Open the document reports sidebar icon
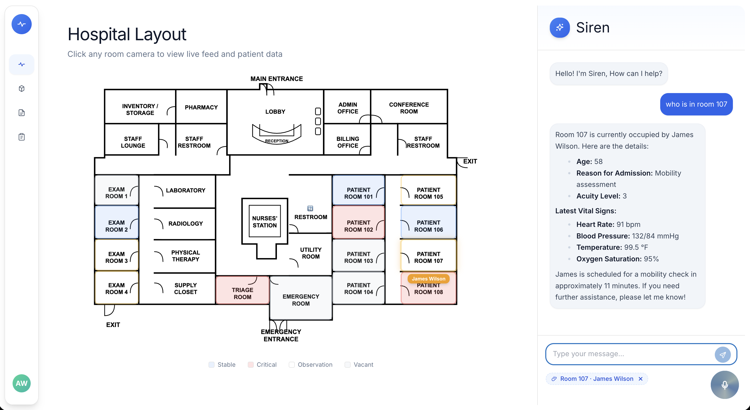Screen dimensions: 750x410 (22, 113)
